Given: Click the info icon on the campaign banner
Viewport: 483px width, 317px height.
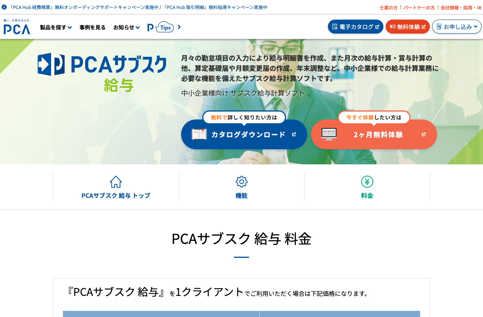Looking at the screenshot, I should (4, 6).
